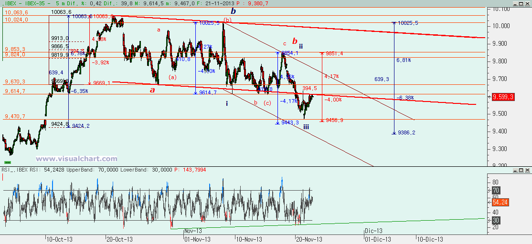Minimize the IBEX price chart window

(516, 3)
